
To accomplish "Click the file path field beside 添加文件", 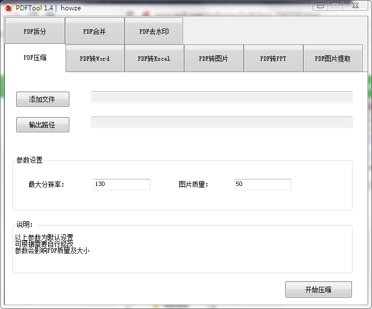I will pyautogui.click(x=221, y=97).
